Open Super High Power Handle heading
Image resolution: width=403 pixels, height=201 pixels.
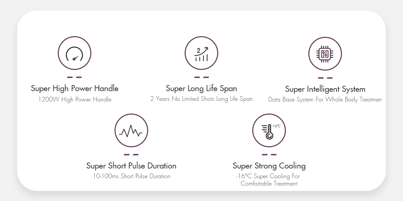point(75,88)
